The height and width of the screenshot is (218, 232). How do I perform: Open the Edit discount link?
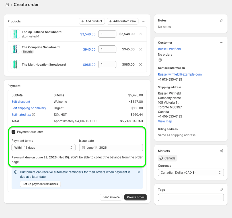point(21,102)
